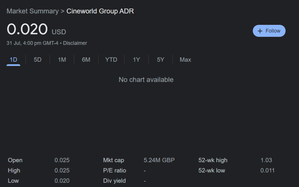The image size is (299, 187).
Task: Click the USD currency label
Action: [x=59, y=32]
